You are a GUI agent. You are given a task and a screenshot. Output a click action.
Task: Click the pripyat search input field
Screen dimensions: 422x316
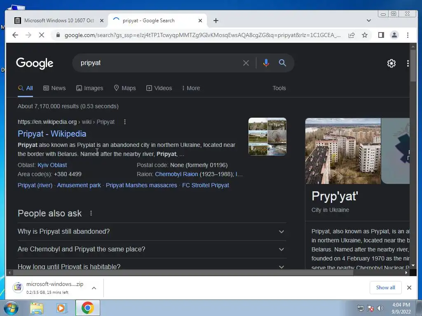click(x=159, y=63)
